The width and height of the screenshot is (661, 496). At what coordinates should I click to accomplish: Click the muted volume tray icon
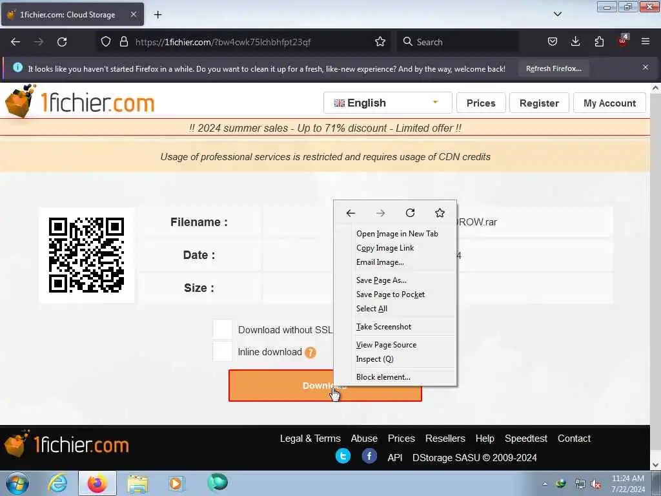pos(596,484)
